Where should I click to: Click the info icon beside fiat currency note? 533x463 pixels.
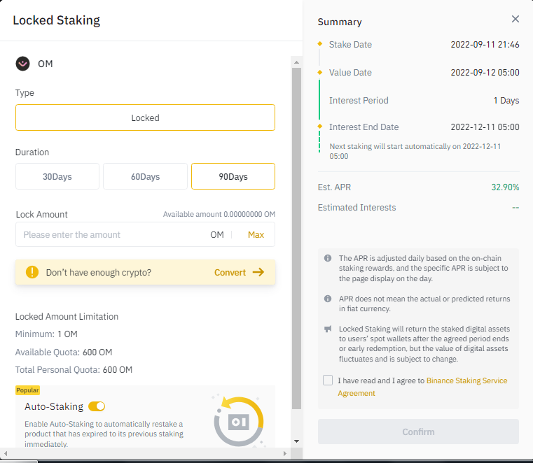328,299
